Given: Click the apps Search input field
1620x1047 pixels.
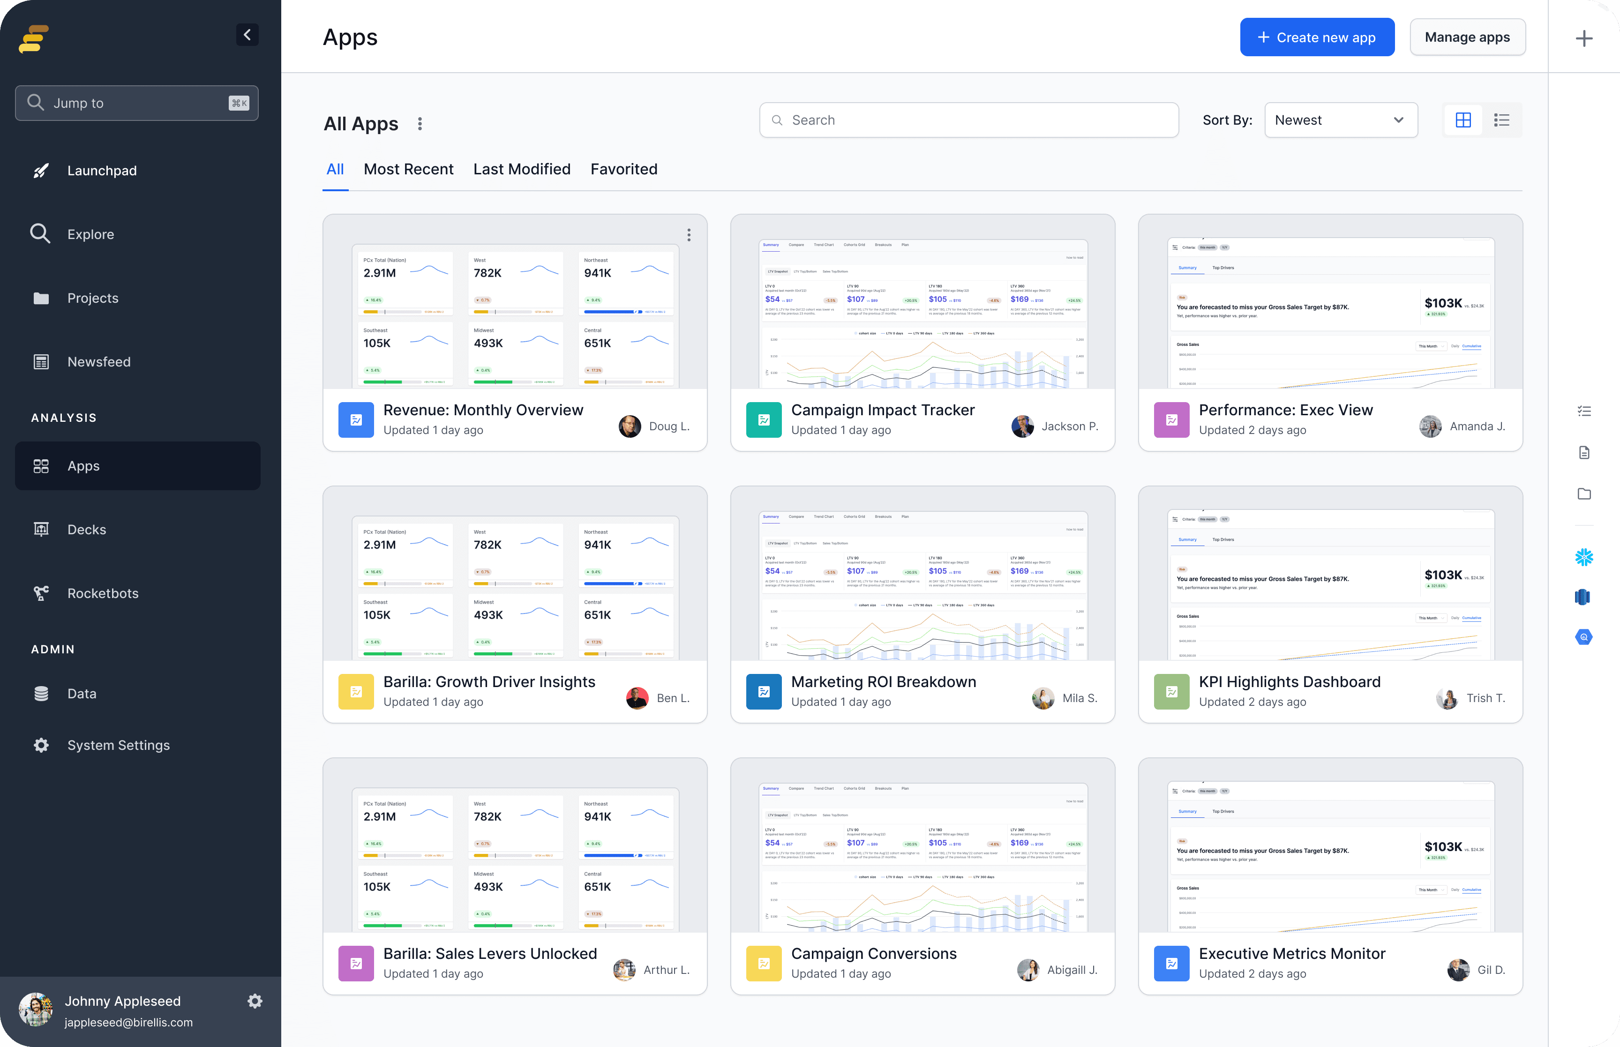Looking at the screenshot, I should (x=969, y=120).
